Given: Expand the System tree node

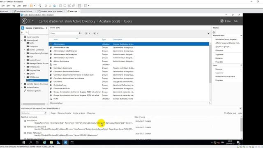Looking at the screenshot, I should click(25, 74).
